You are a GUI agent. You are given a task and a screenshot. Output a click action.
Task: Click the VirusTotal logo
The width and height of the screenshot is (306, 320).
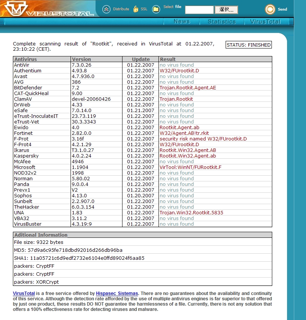(49, 9)
